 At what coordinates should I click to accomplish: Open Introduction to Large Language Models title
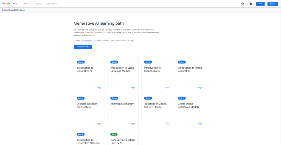pos(122,69)
